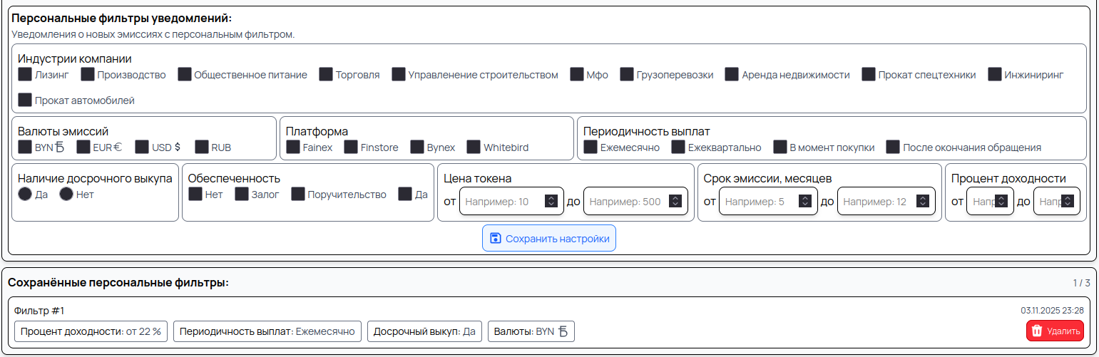Click the save icon in Сохранить настройки

[x=496, y=239]
